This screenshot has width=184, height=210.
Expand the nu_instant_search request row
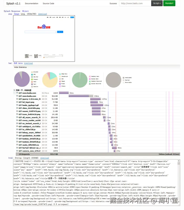point(17,123)
